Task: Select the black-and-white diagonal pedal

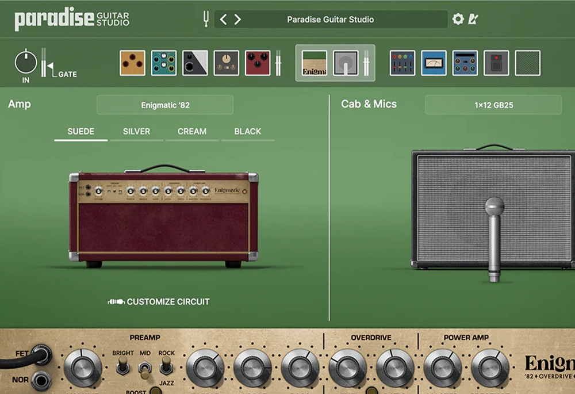Action: pyautogui.click(x=195, y=63)
